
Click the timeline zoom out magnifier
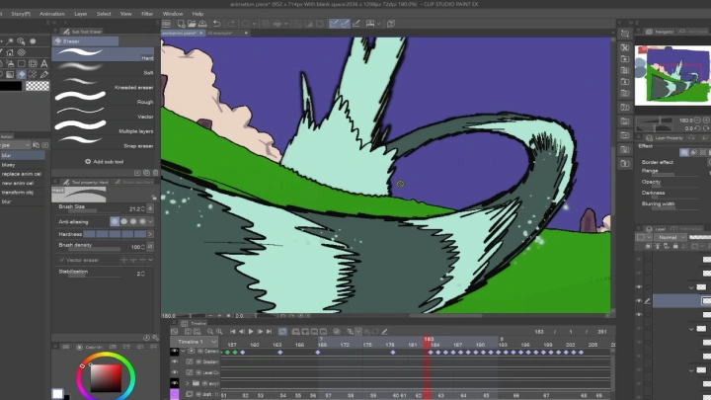point(210,332)
